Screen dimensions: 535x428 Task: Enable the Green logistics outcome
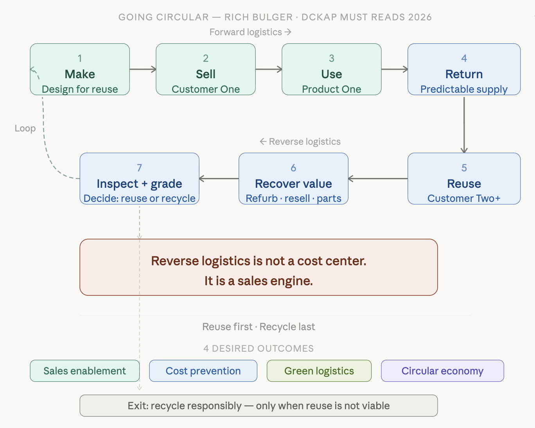tap(319, 370)
